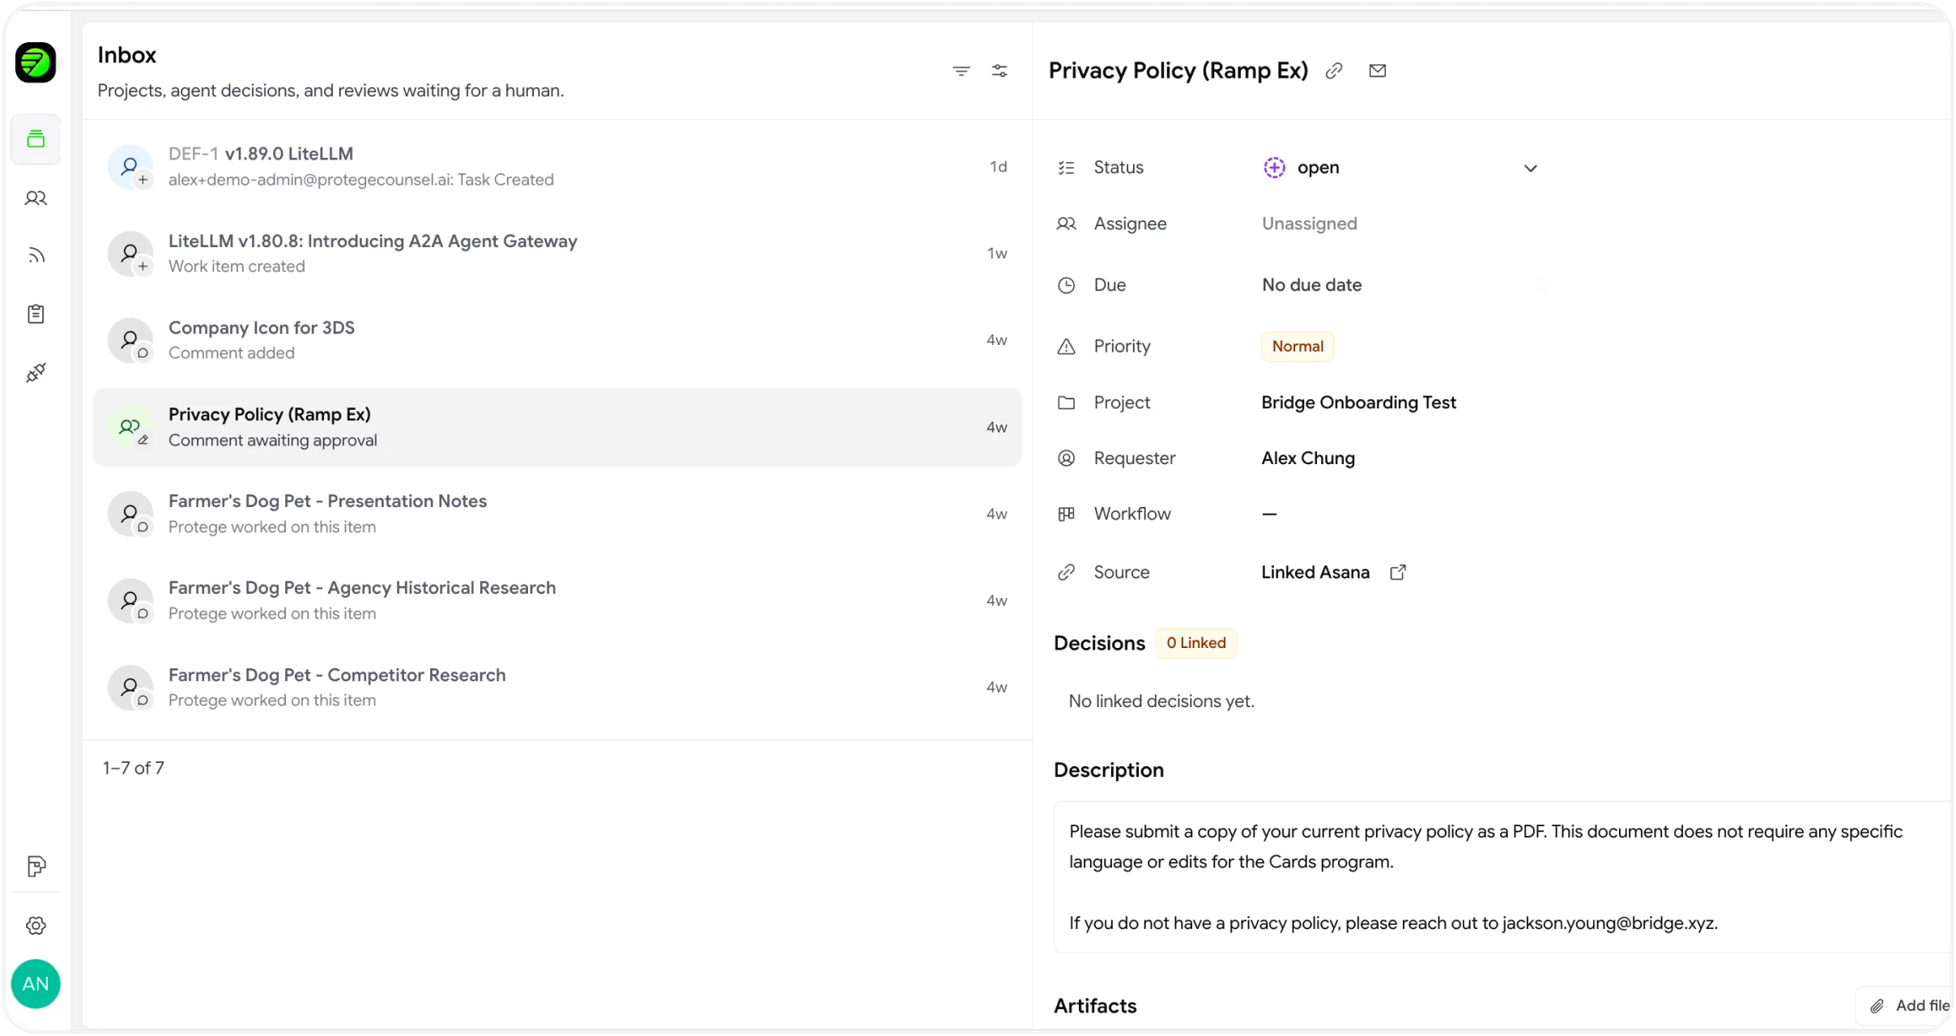1956x1036 pixels.
Task: Click the Inbox page heading
Action: (x=127, y=55)
